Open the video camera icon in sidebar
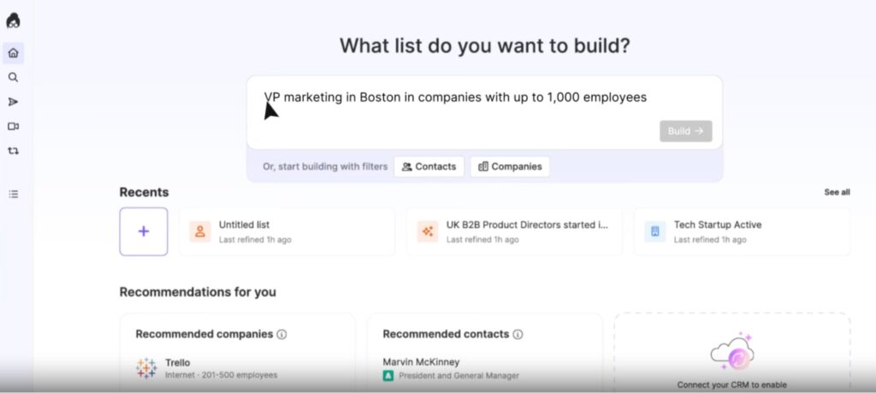Viewport: 876px width, 393px height. (x=14, y=126)
